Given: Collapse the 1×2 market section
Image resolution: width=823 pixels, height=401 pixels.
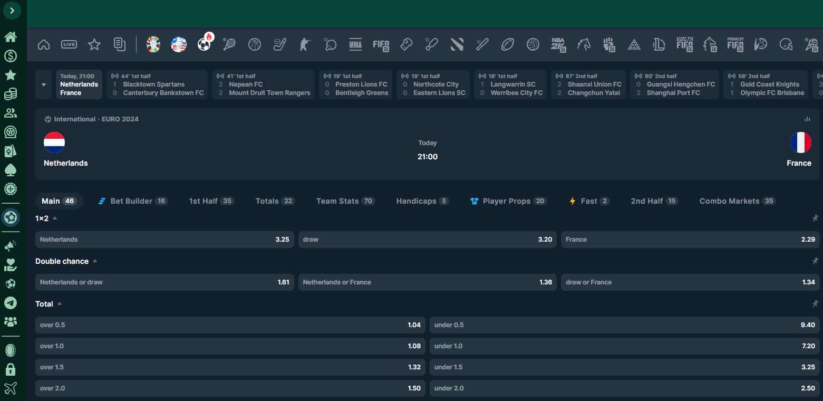Looking at the screenshot, I should (55, 218).
